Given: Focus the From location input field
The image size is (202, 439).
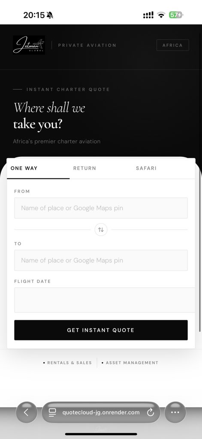Looking at the screenshot, I should coord(101,208).
